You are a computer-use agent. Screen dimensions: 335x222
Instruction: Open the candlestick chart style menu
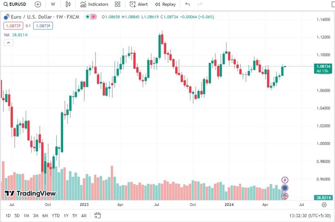pos(68,4)
